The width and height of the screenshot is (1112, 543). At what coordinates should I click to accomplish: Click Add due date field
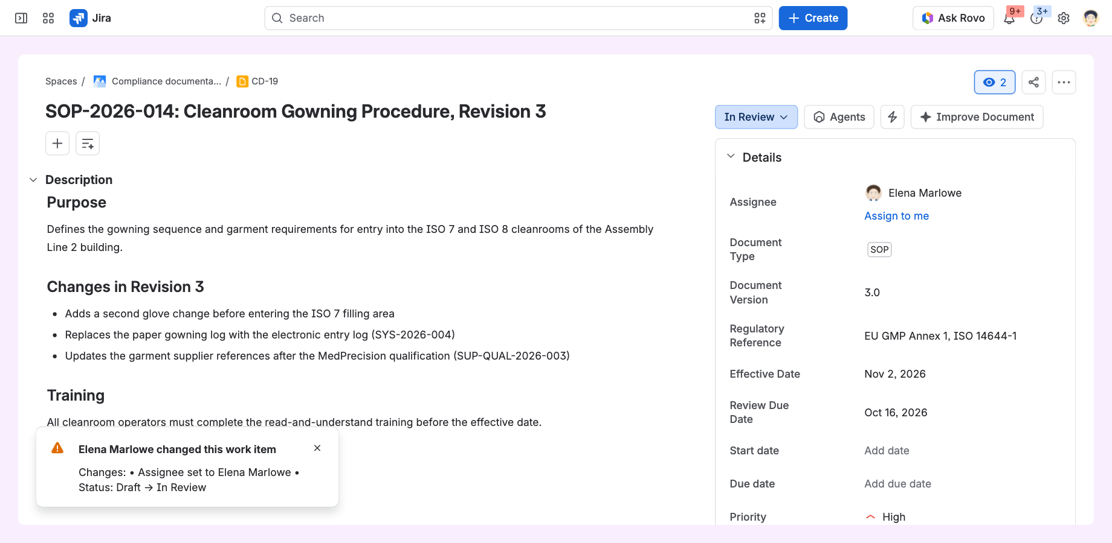[x=898, y=484]
